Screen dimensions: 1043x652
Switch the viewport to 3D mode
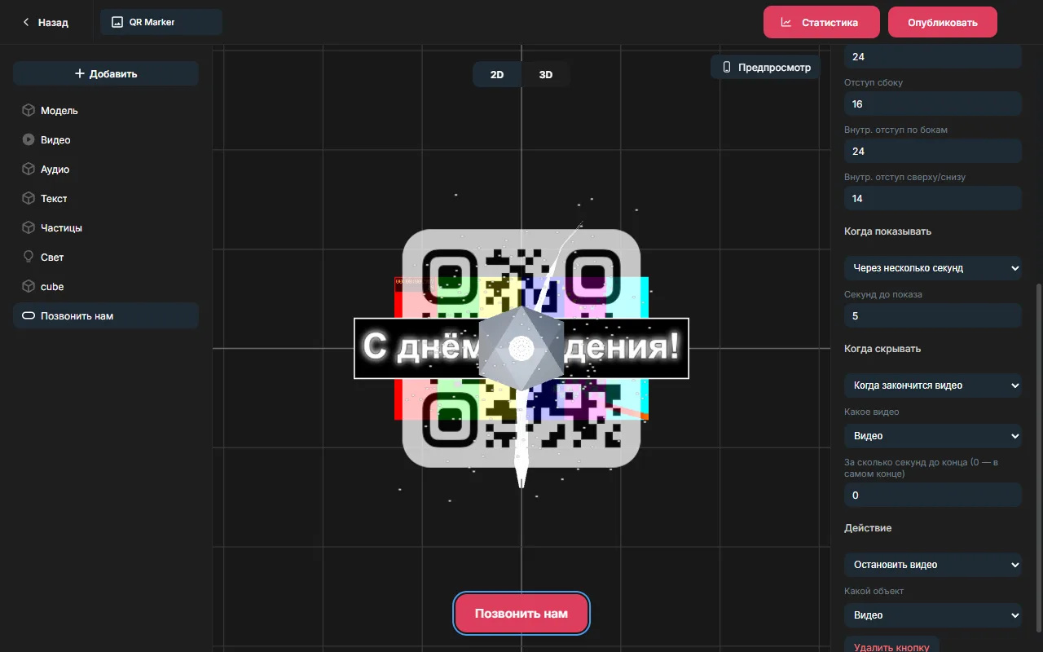[x=546, y=74]
